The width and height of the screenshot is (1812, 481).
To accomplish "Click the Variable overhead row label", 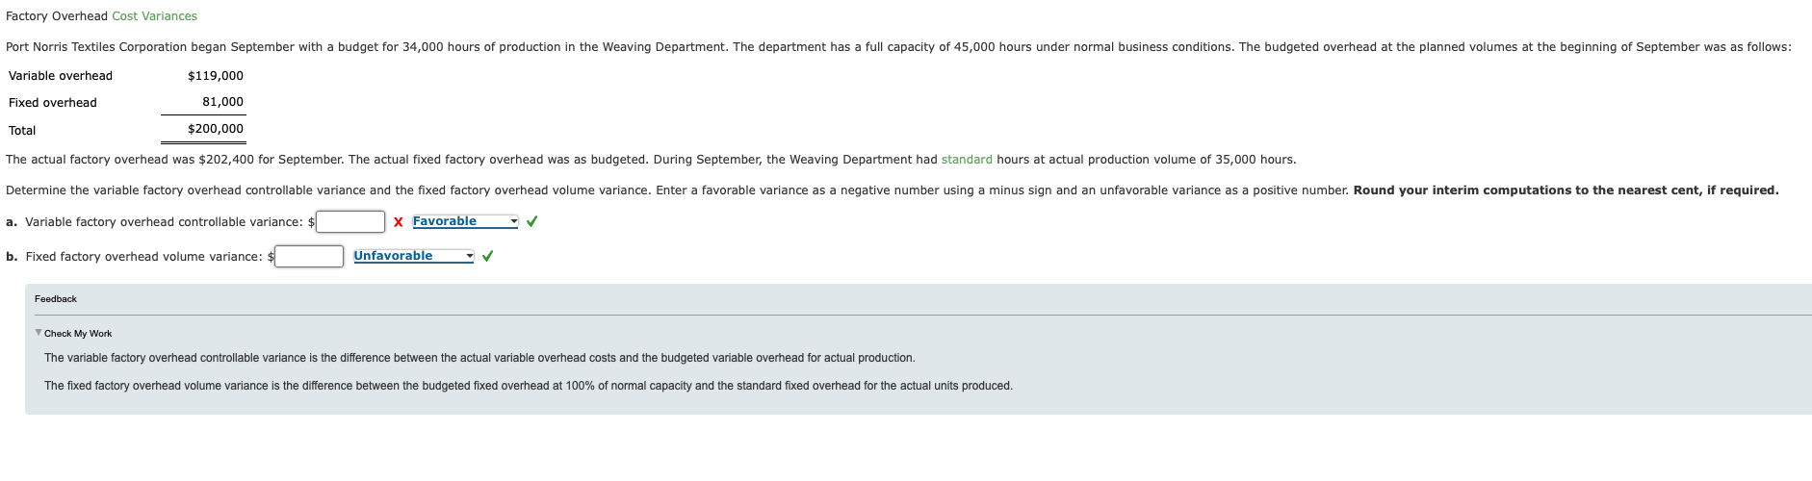I will click(x=61, y=76).
